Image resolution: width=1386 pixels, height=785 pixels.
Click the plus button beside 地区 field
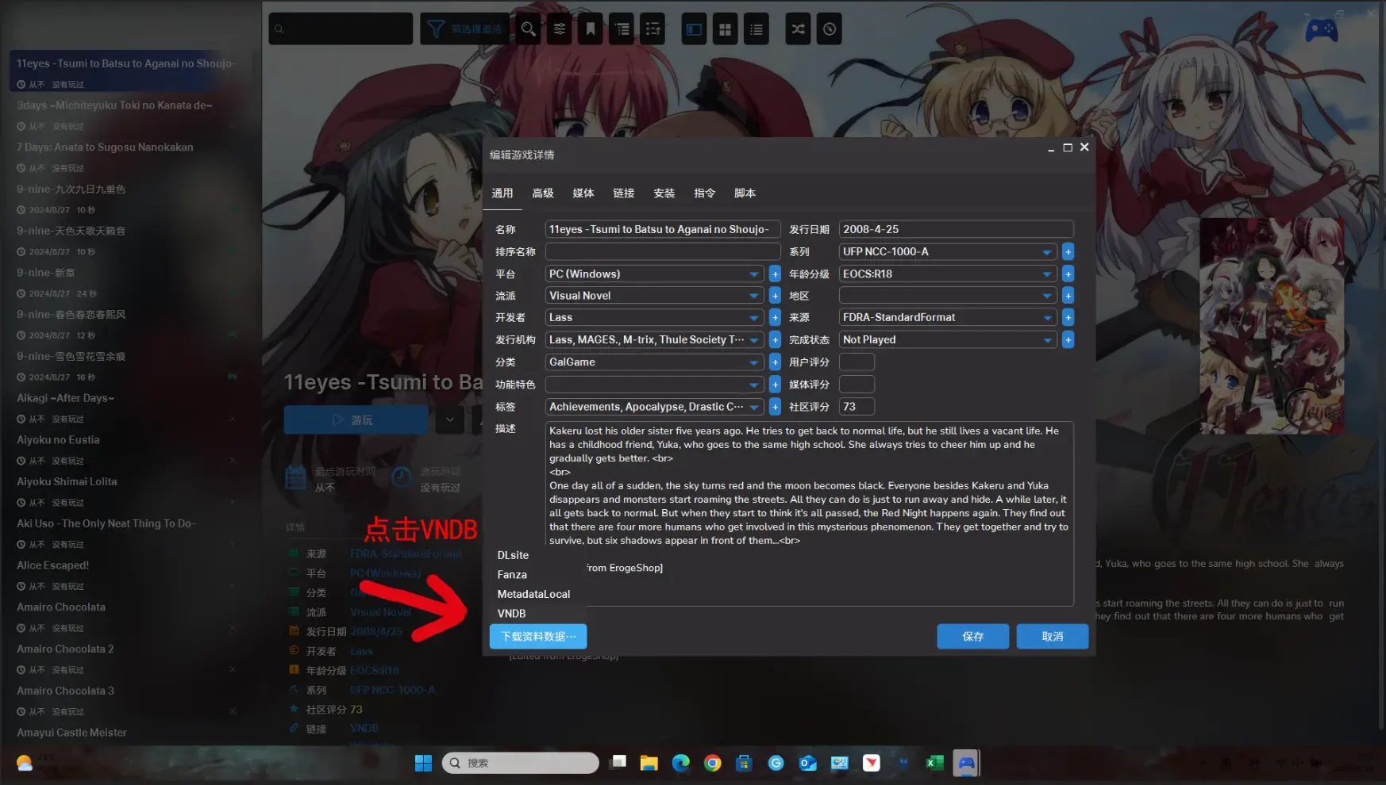click(1068, 296)
